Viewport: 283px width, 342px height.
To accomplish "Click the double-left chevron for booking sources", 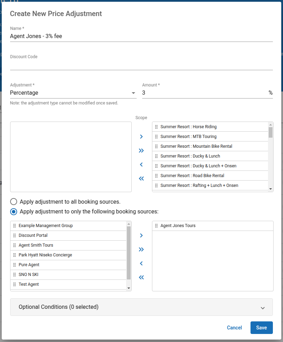I will coord(141,277).
